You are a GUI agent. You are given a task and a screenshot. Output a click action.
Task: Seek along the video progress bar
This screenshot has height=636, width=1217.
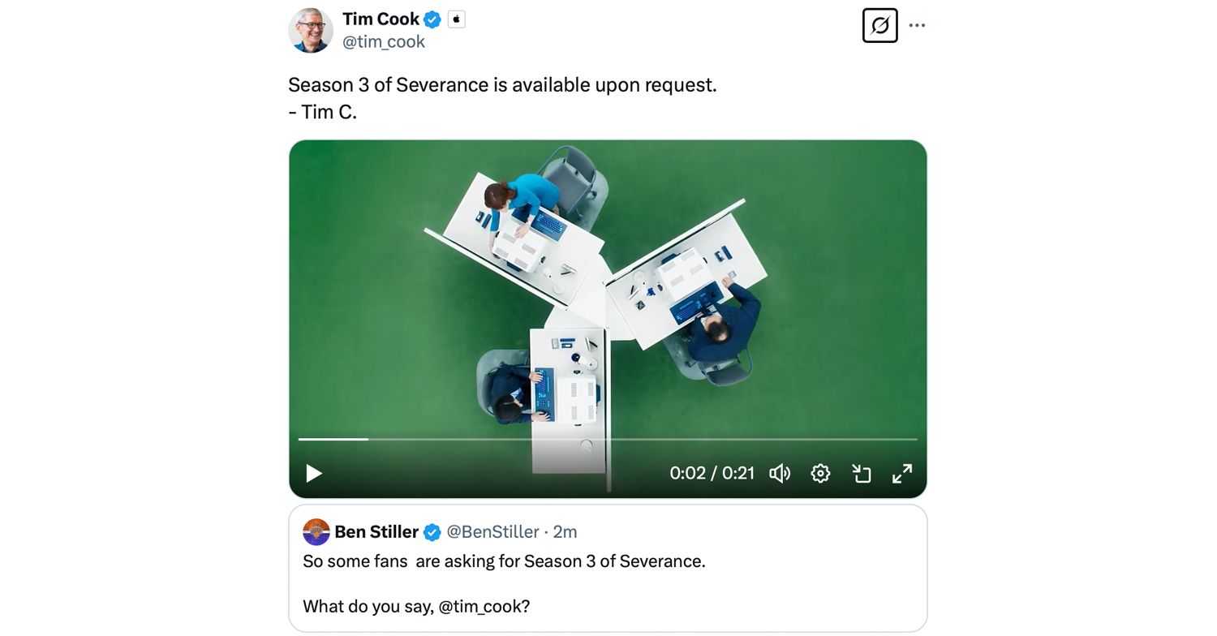[x=608, y=439]
